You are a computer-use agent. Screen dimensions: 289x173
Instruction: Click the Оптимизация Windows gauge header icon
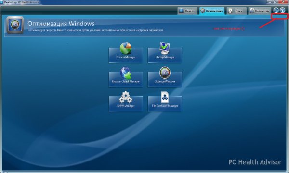point(15,25)
